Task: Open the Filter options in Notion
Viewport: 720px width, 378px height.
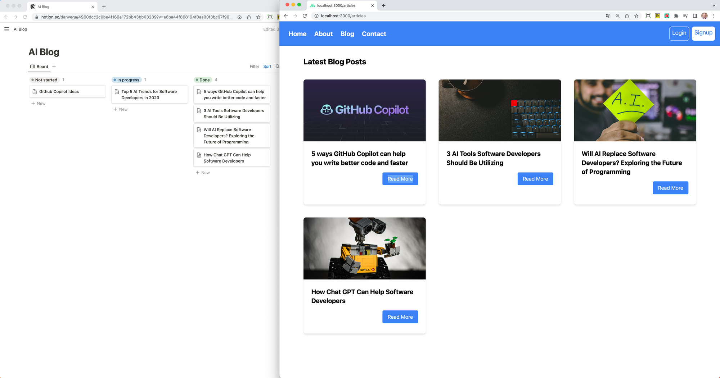Action: tap(254, 67)
